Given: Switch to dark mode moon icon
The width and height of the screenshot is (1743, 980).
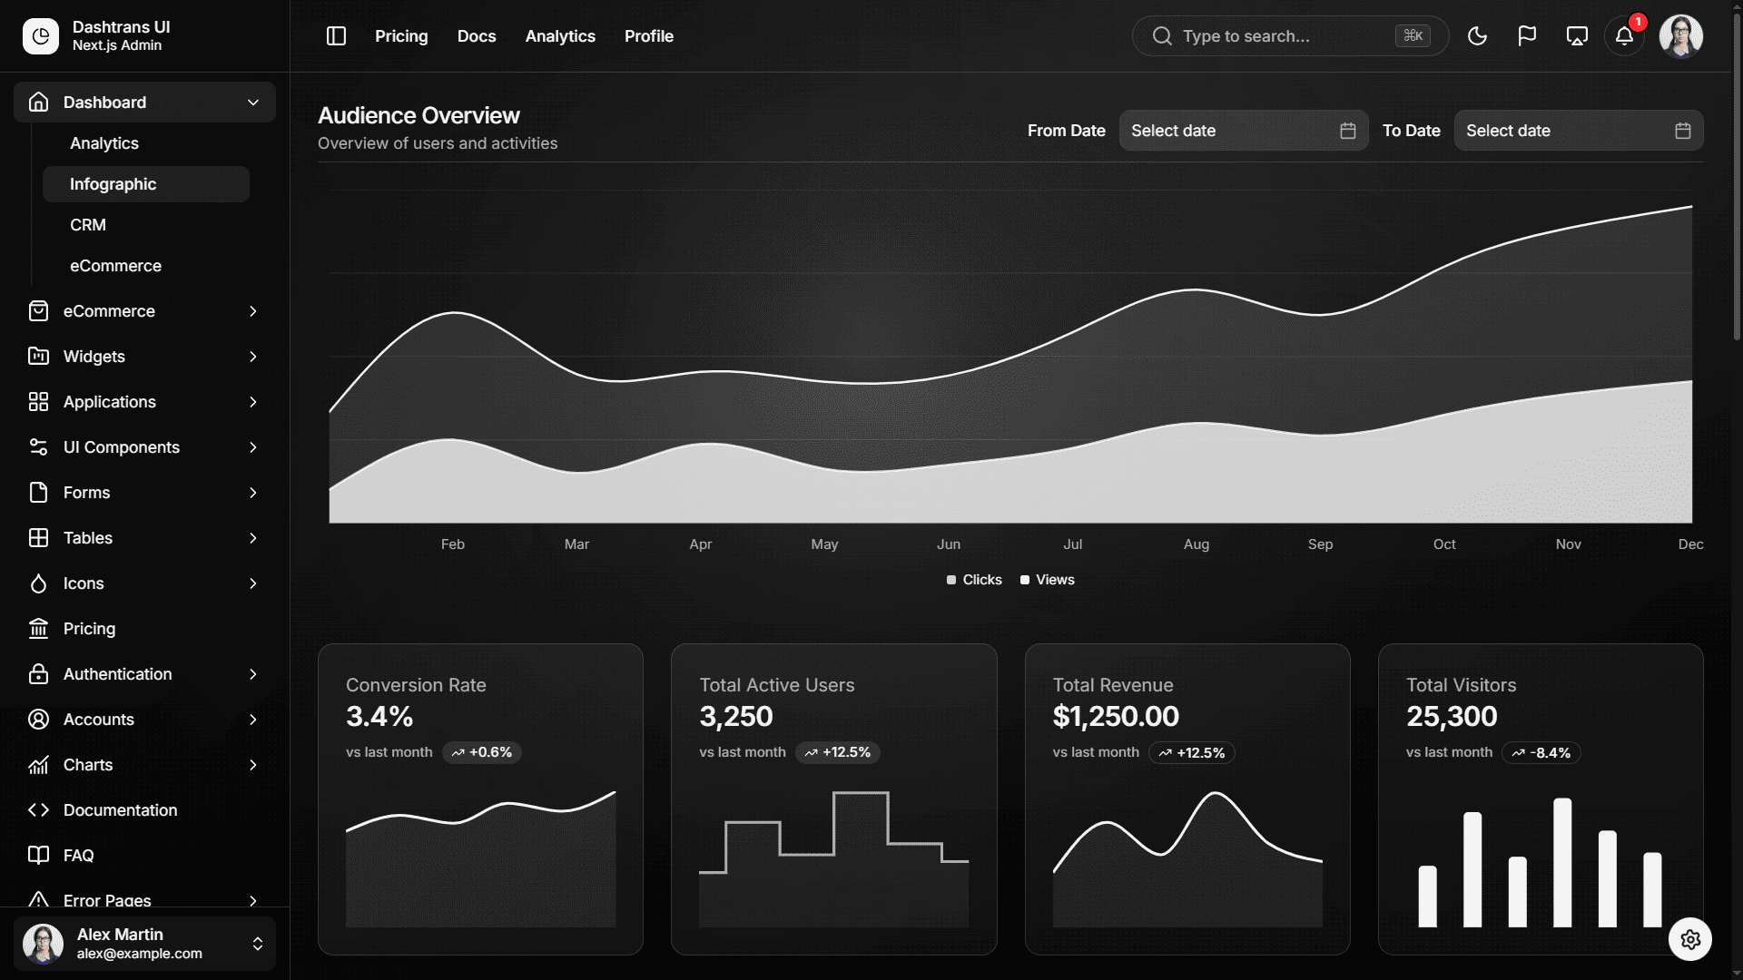Looking at the screenshot, I should (1477, 36).
